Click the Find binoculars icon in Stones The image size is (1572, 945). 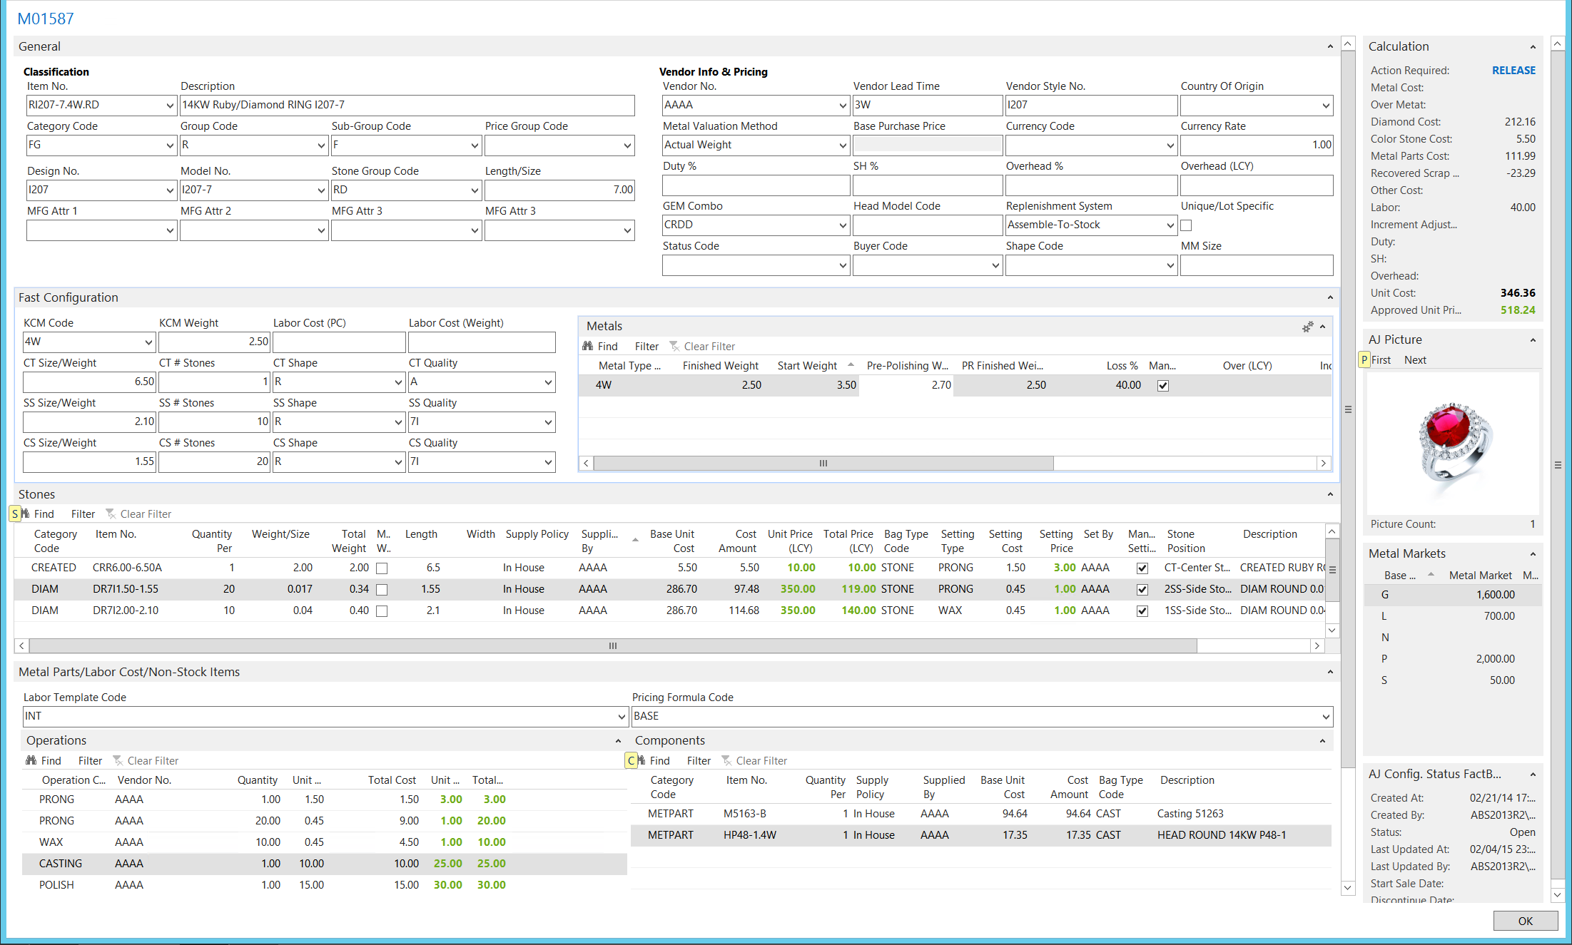(x=25, y=514)
